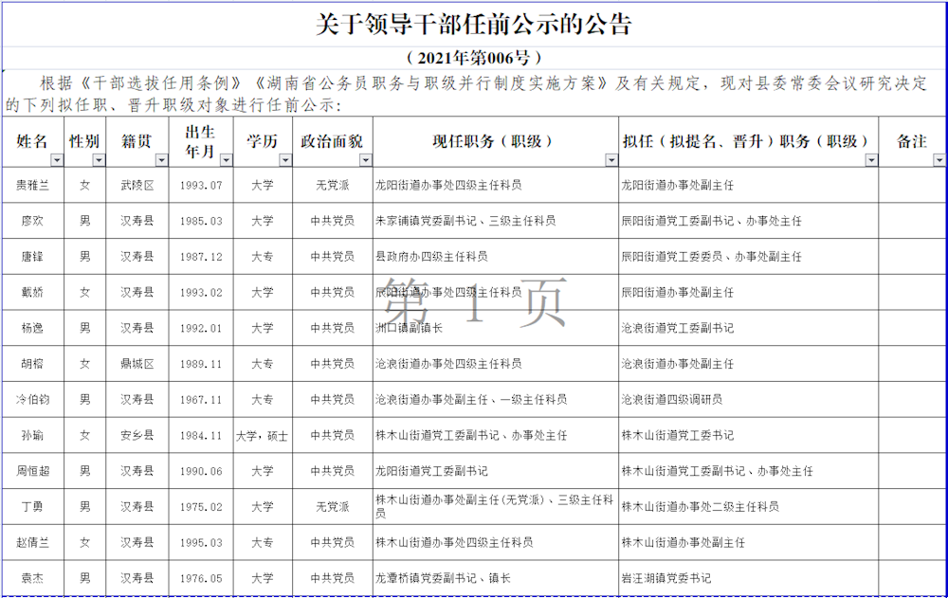Screen dimensions: 948x598
Task: Click the name cell 廖欢
Action: [32, 222]
